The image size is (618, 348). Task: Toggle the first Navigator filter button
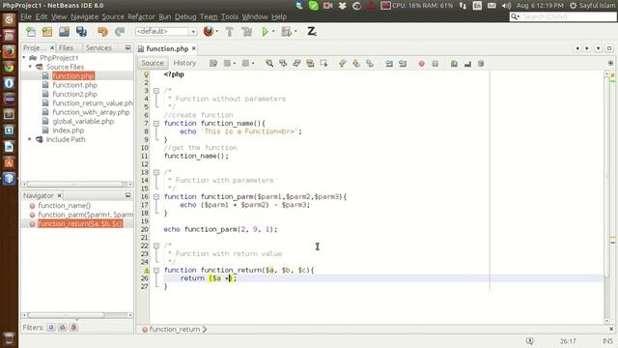click(x=51, y=327)
